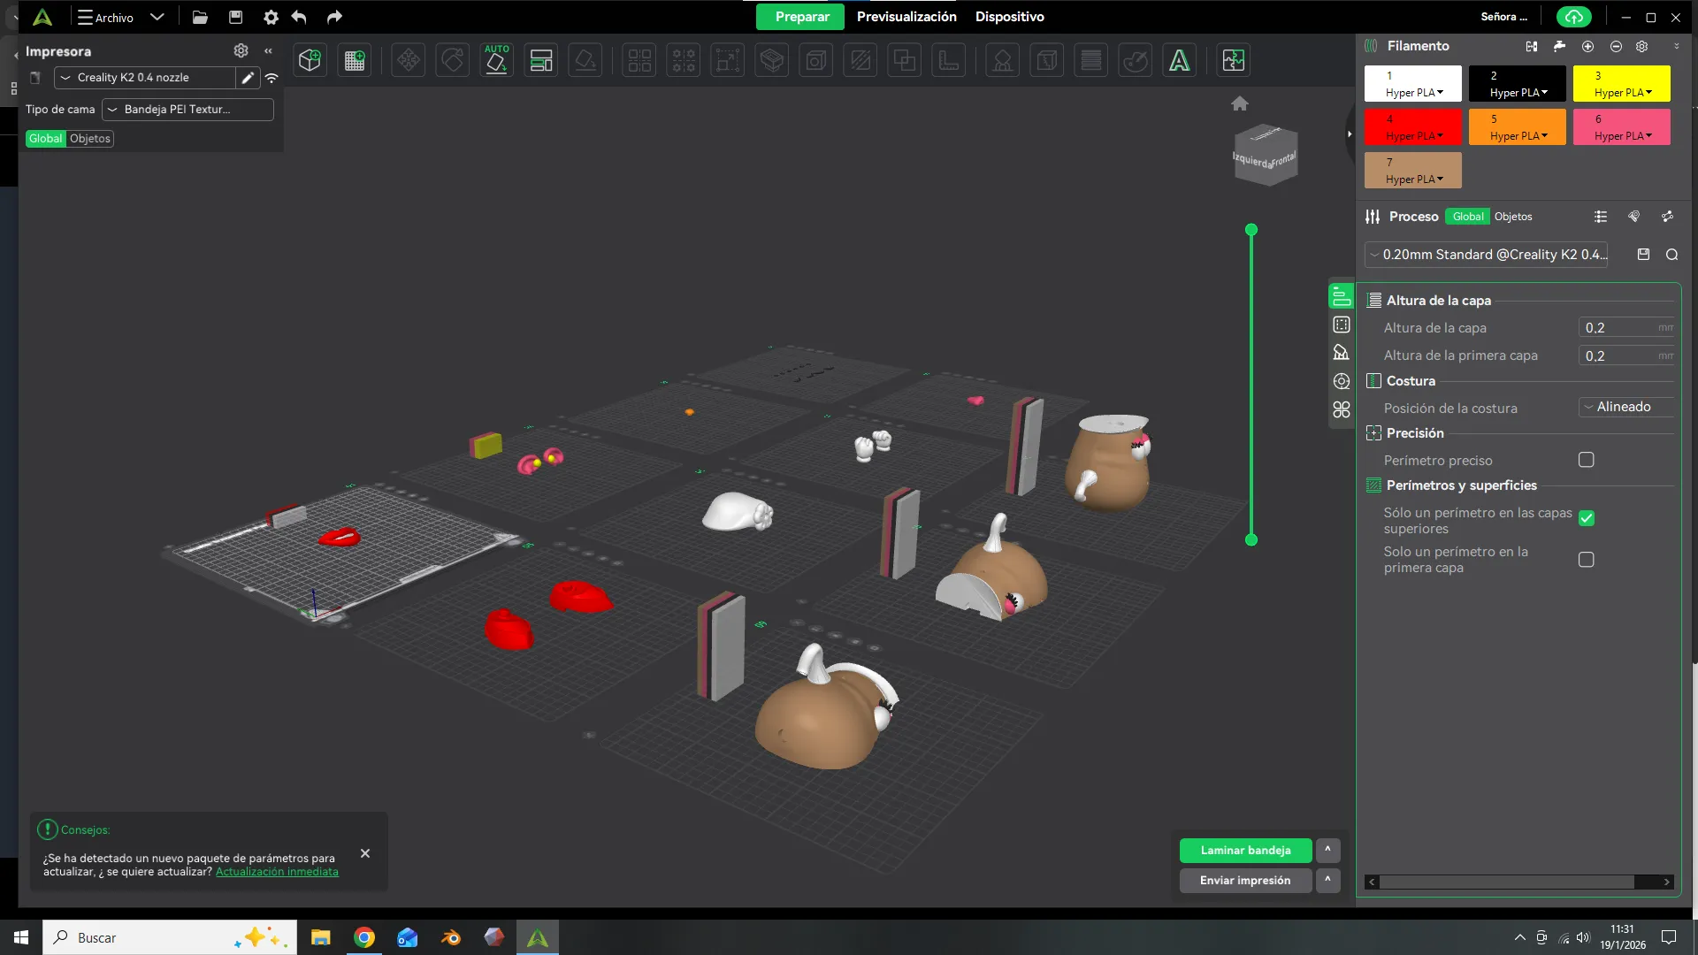Uncheck Sólo un perímetro en capas superiores
1698x955 pixels.
[1586, 519]
